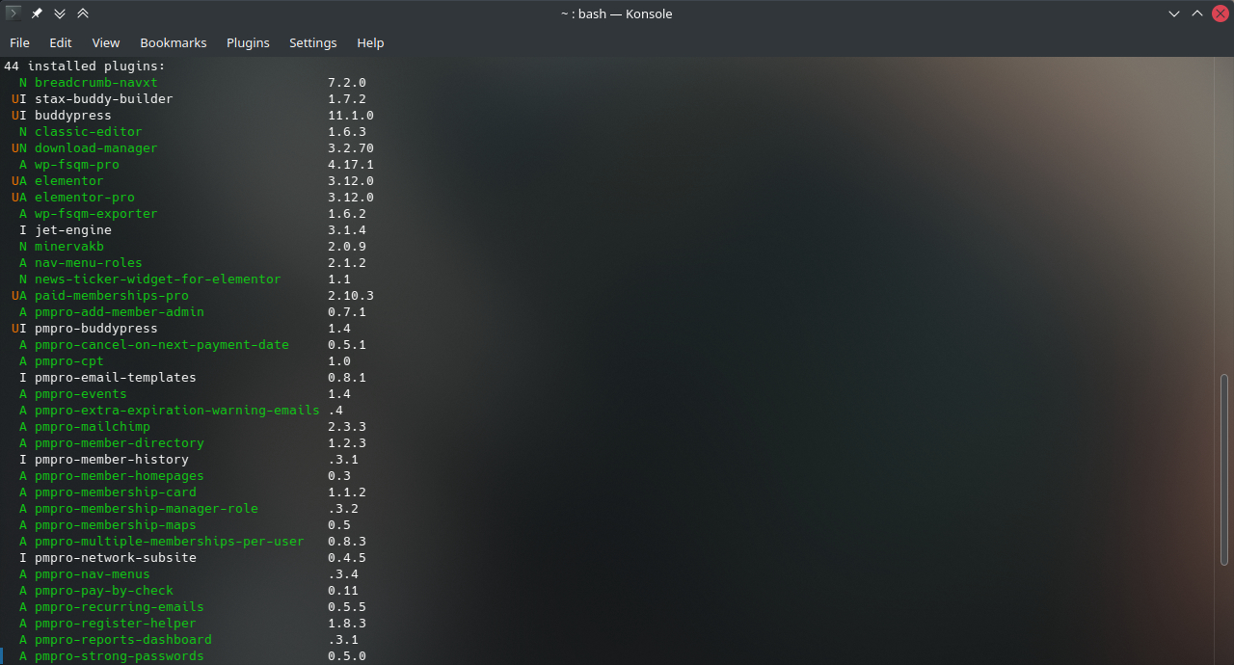Image resolution: width=1234 pixels, height=665 pixels.
Task: Open the Settings menu
Action: (x=313, y=42)
